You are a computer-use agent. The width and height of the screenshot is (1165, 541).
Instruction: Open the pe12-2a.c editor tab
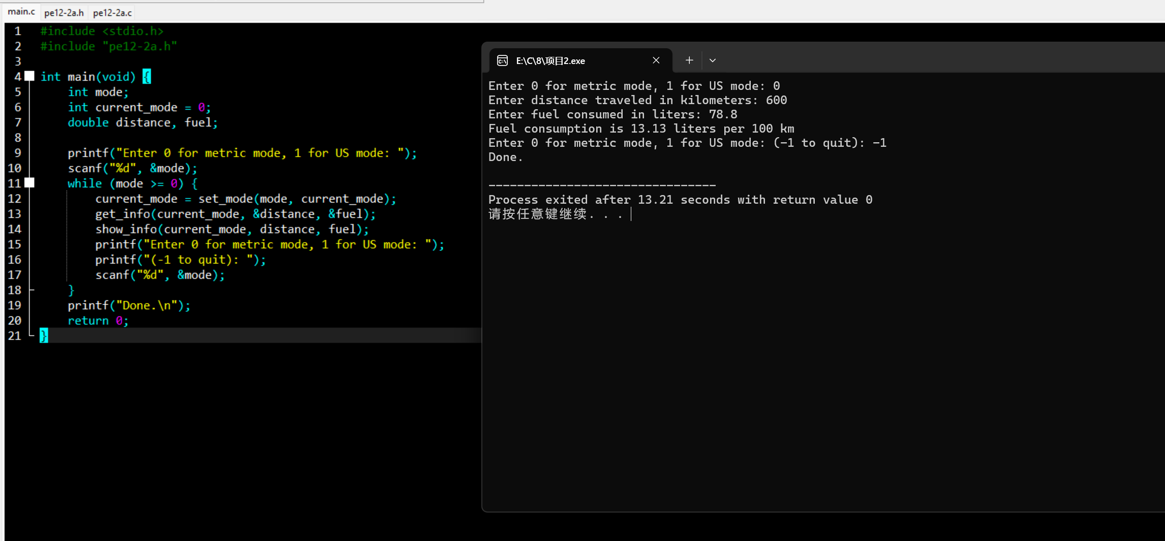(x=112, y=13)
